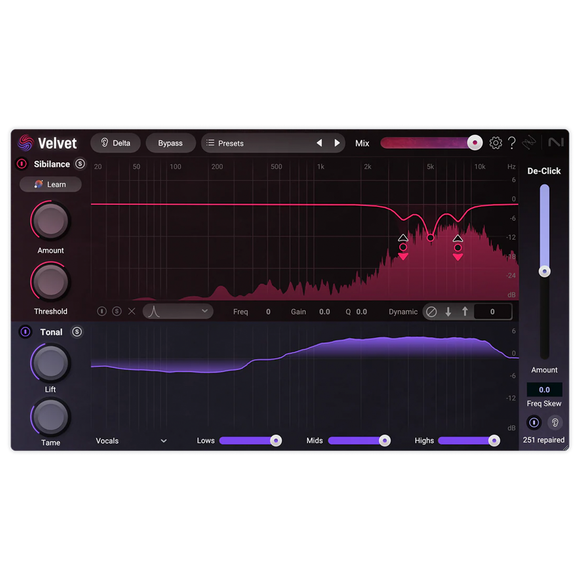Click the '5k' frequency axis label
This screenshot has height=580, width=580.
pyautogui.click(x=430, y=167)
